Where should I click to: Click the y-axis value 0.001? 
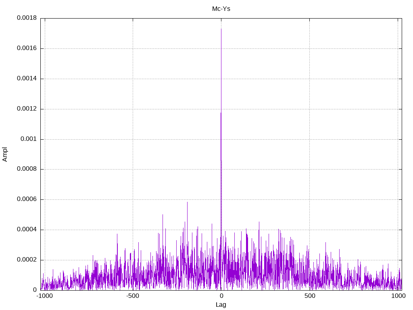tap(29, 139)
